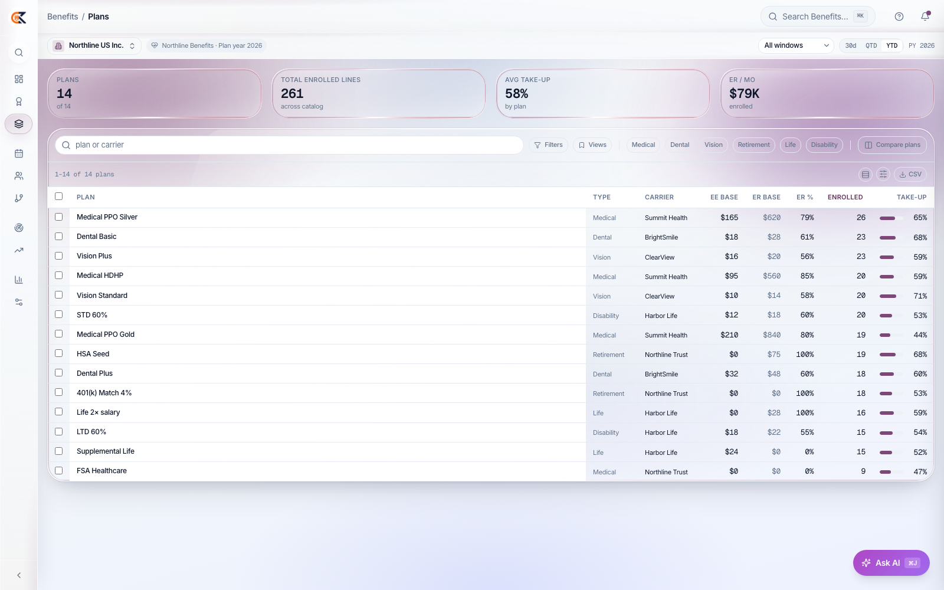Open the dashboard grid icon in sidebar
Image resolution: width=944 pixels, height=590 pixels.
(x=19, y=79)
